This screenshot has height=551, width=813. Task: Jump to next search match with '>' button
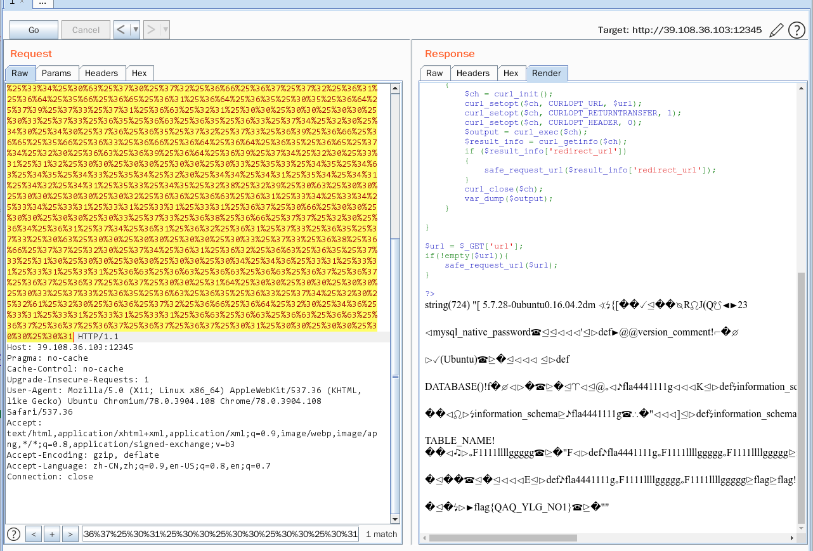70,534
